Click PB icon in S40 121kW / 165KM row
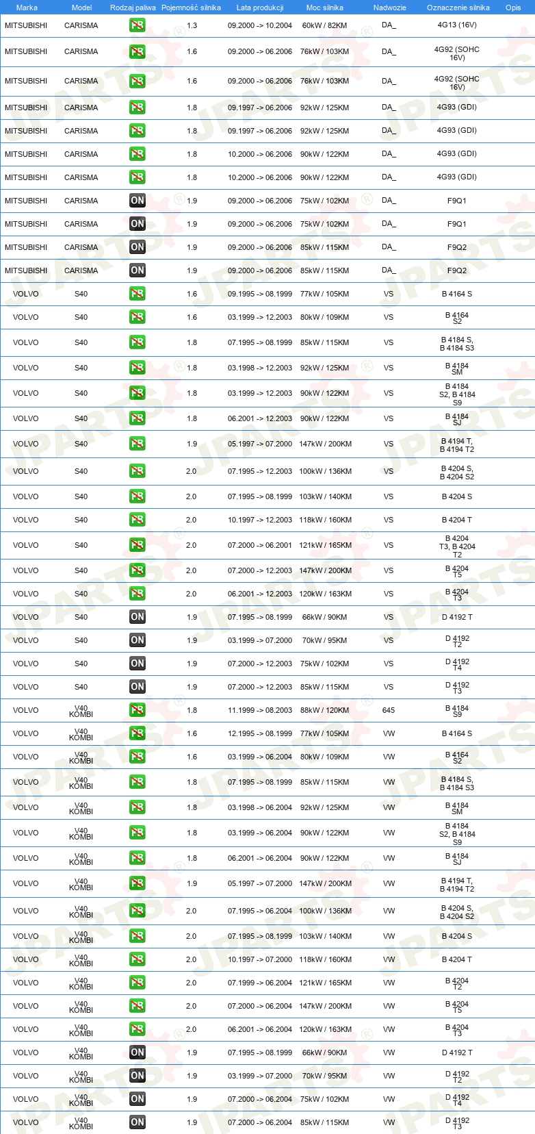This screenshot has width=535, height=1134. [138, 545]
